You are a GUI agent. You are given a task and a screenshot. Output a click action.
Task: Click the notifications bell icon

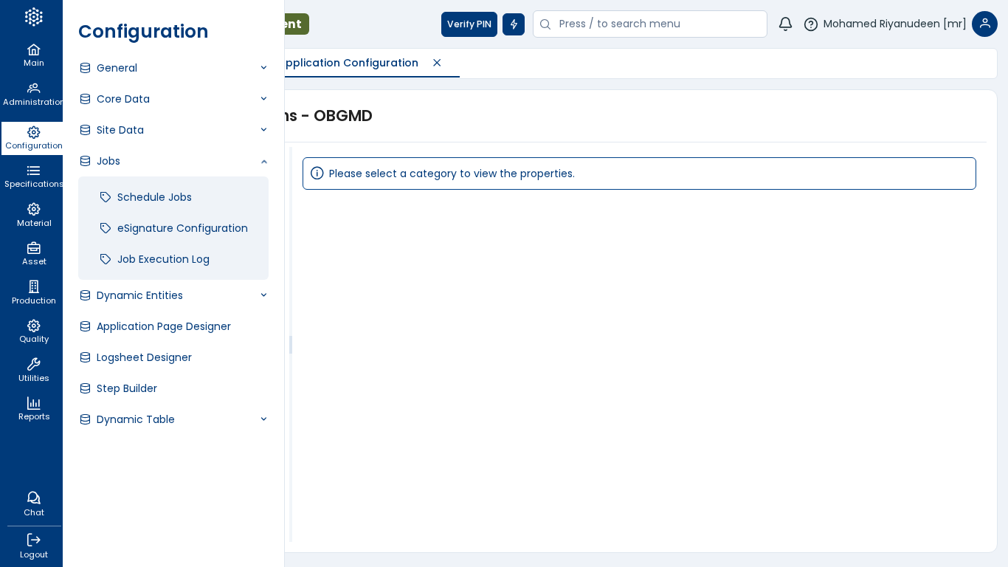tap(785, 24)
